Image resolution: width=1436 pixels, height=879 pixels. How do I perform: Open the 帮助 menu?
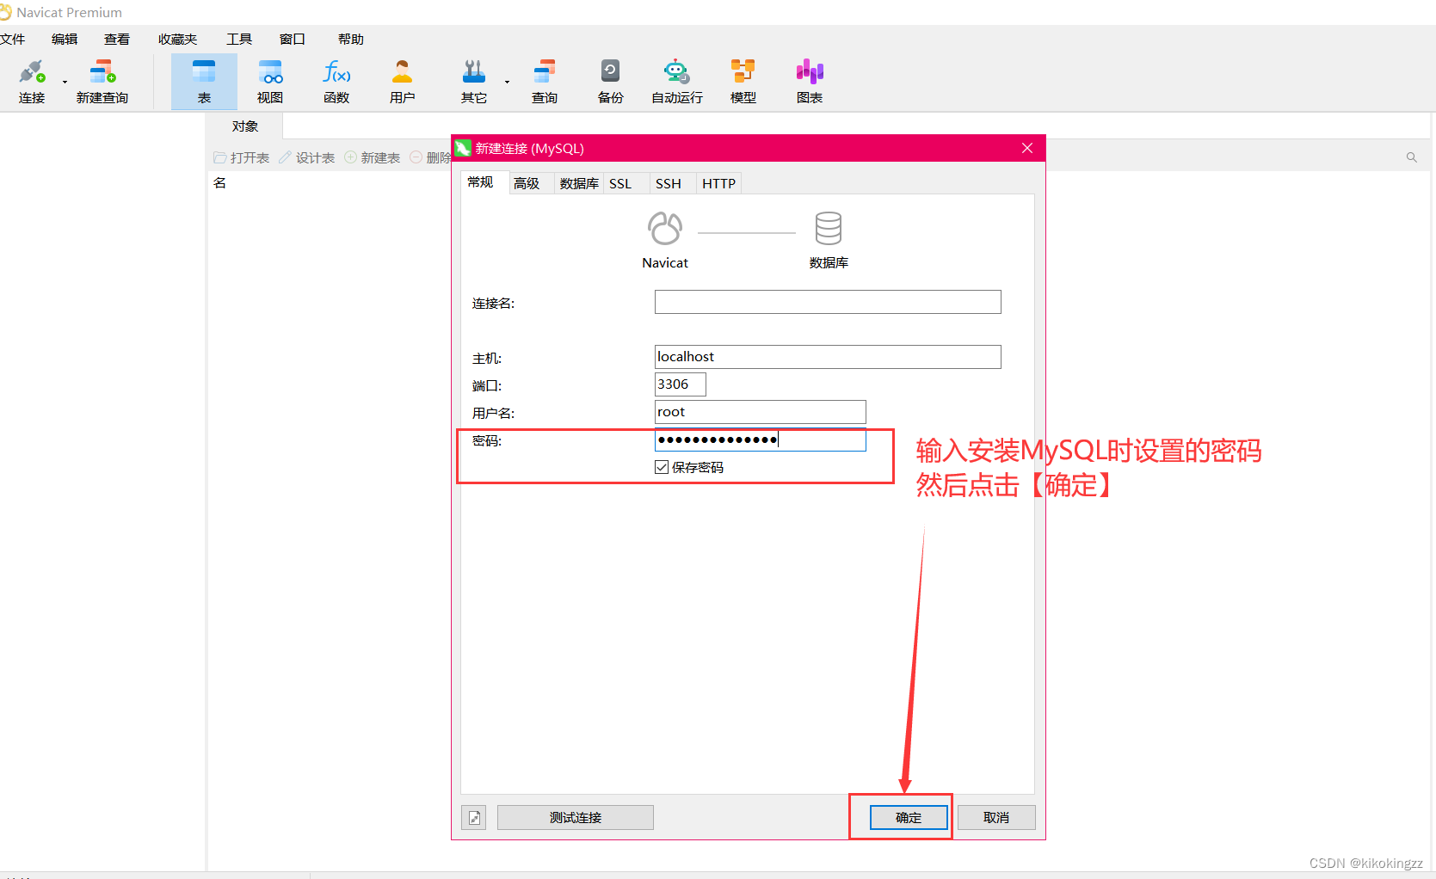(351, 39)
